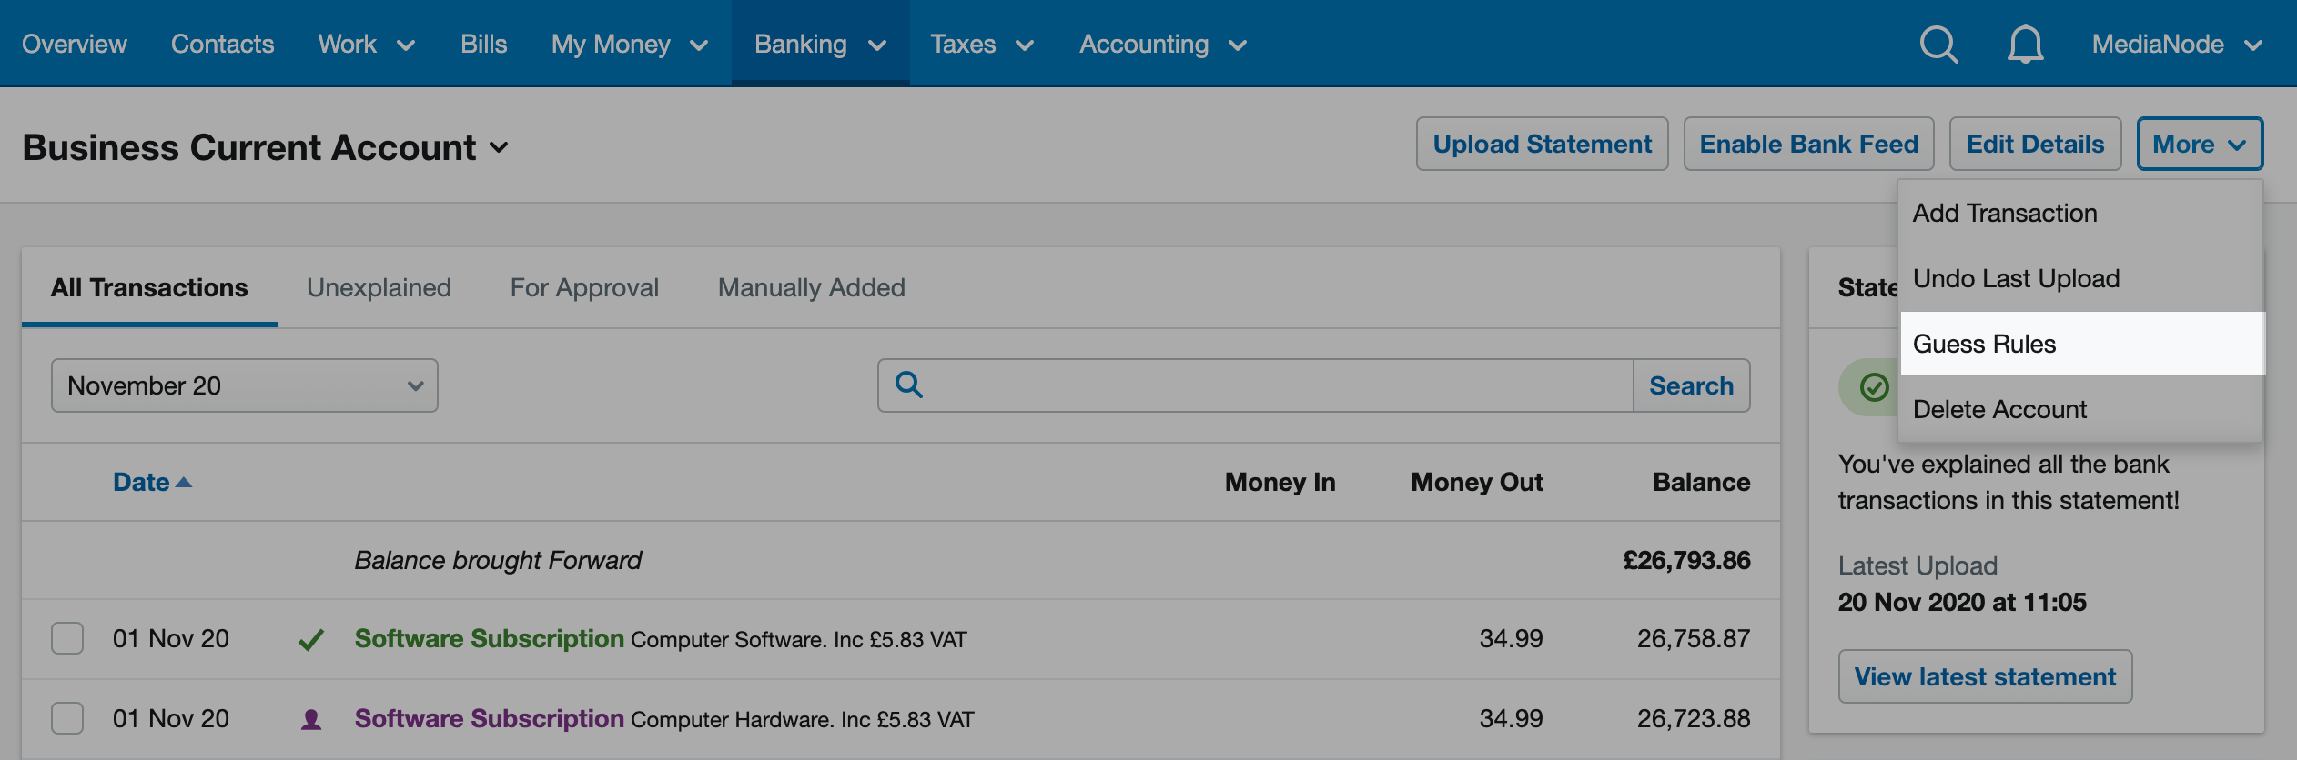Open Business Current Account switcher
Image resolution: width=2297 pixels, height=760 pixels.
pos(265,147)
